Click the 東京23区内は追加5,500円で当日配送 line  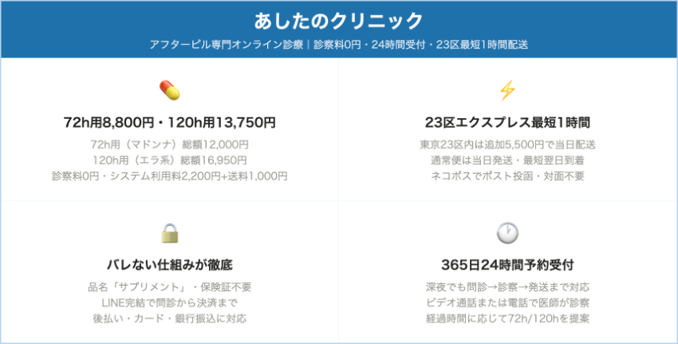pos(507,144)
